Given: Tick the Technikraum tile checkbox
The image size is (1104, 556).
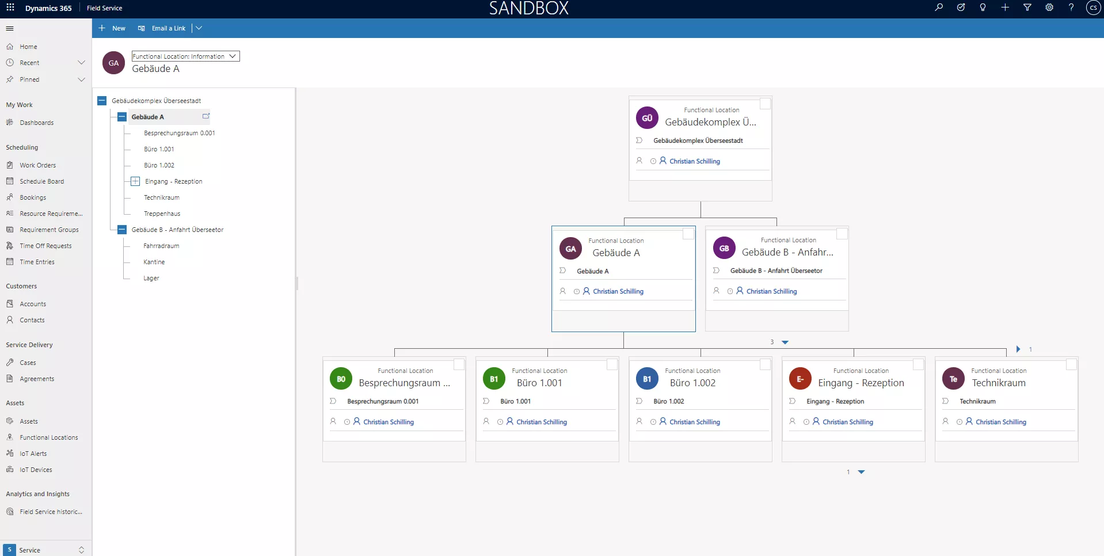Looking at the screenshot, I should [1071, 364].
